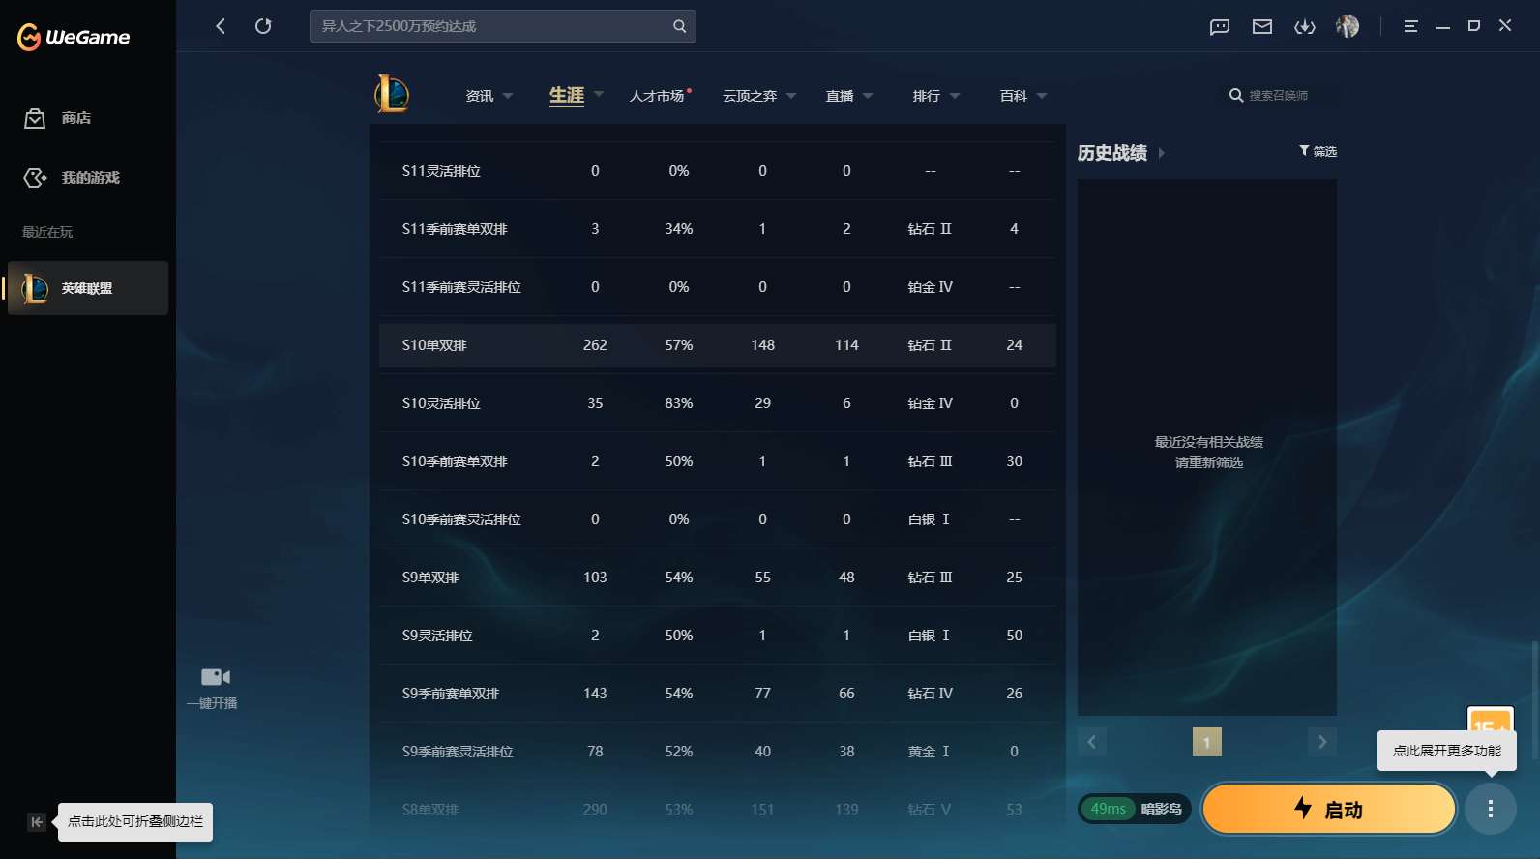Open the 云顶之弈 dropdown
Image resolution: width=1540 pixels, height=859 pixels.
(759, 96)
